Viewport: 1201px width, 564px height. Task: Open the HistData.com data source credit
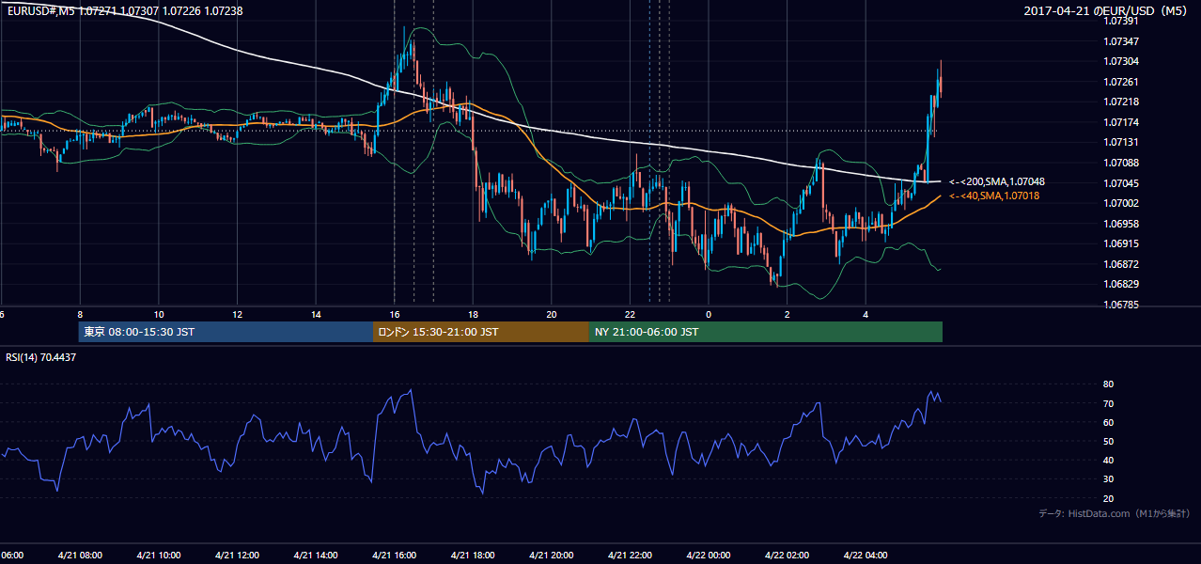coord(1115,513)
